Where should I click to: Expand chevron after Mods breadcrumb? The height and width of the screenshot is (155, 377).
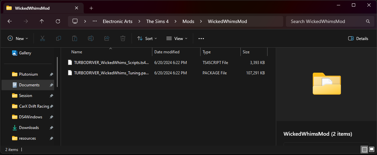coord(201,21)
